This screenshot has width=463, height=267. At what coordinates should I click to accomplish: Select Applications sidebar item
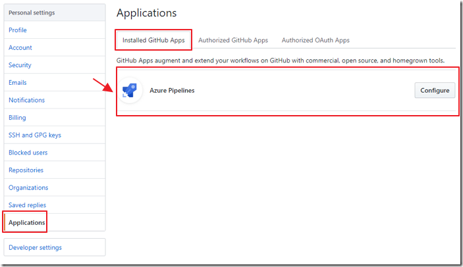click(x=55, y=222)
